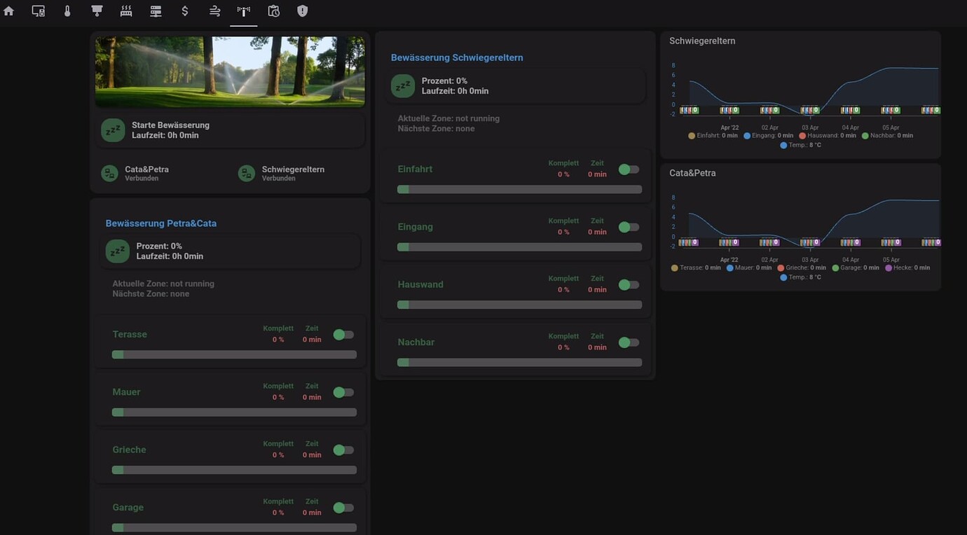Open the shield alert security tab icon
This screenshot has height=535, width=967.
(302, 11)
